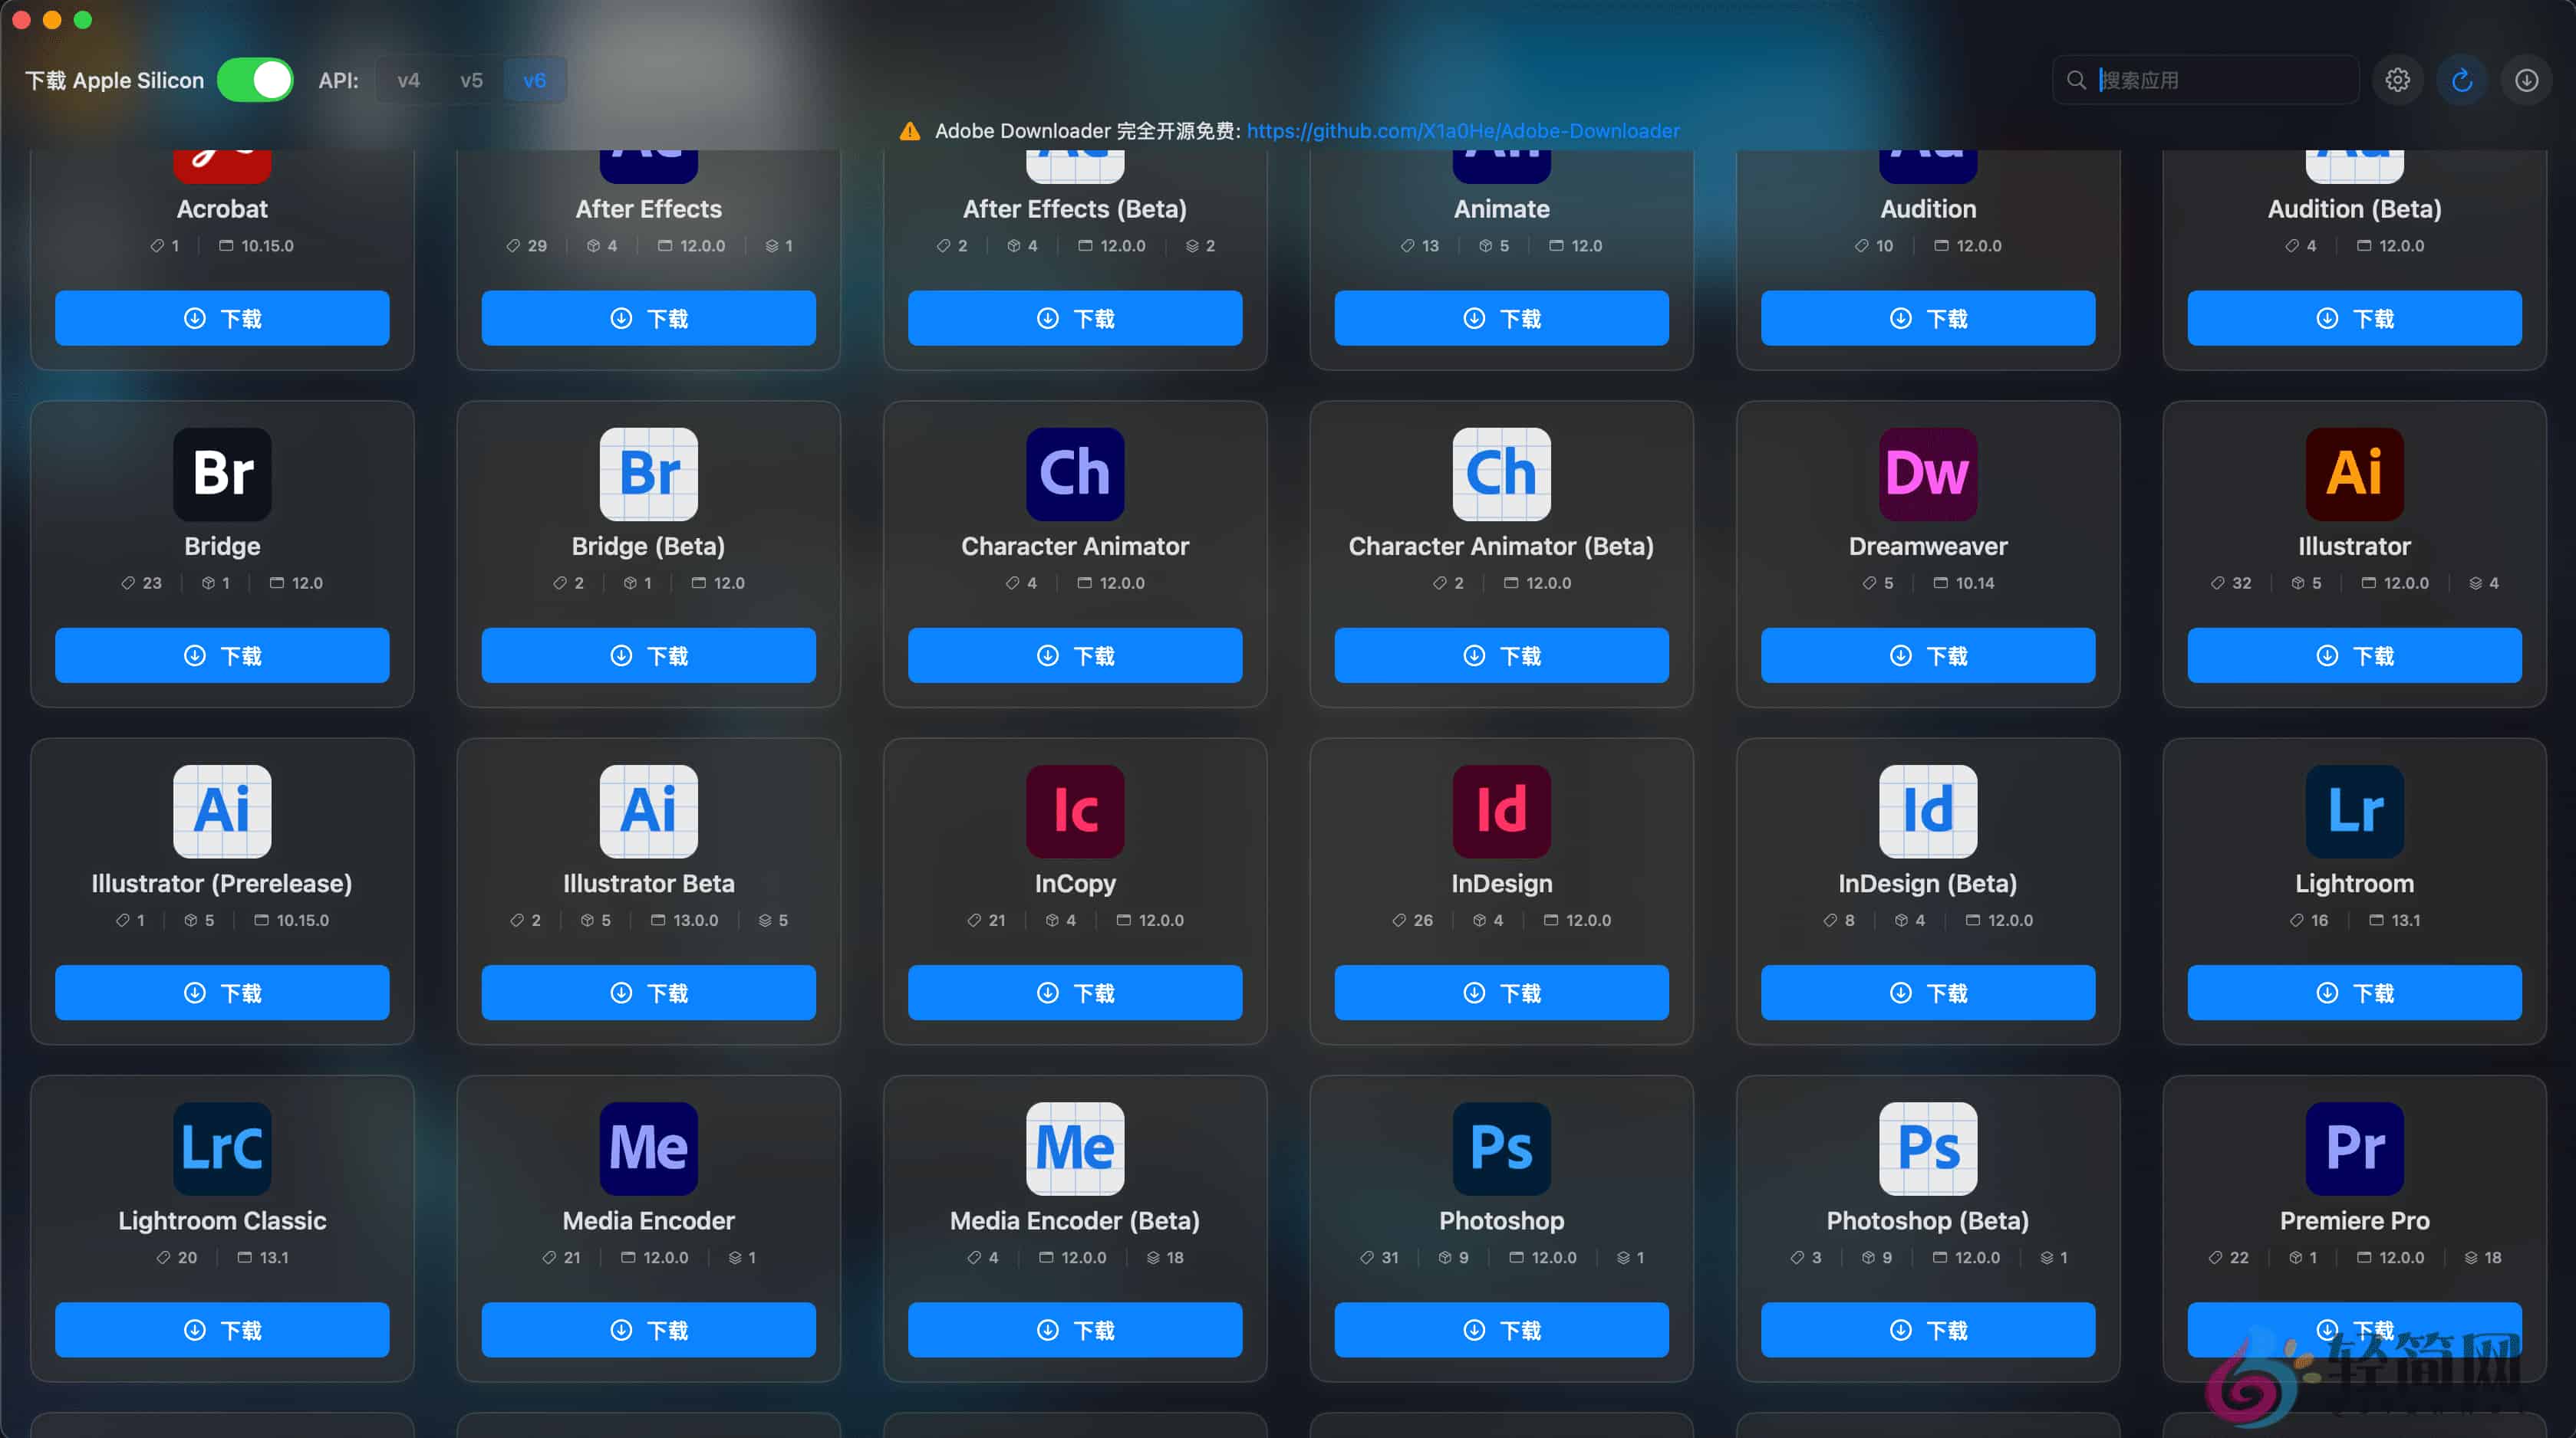Image resolution: width=2576 pixels, height=1438 pixels.
Task: Select the v6 API option
Action: tap(536, 80)
